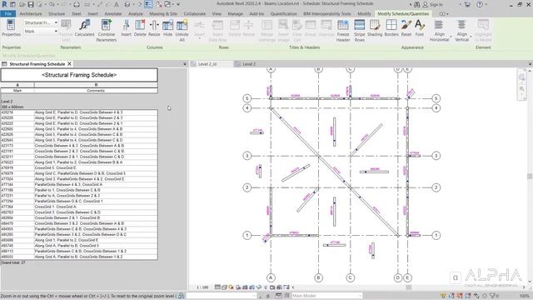Customize Quick Access Toolbar dropdown arrow
Screen dimensions: 533x300
pos(177,4)
